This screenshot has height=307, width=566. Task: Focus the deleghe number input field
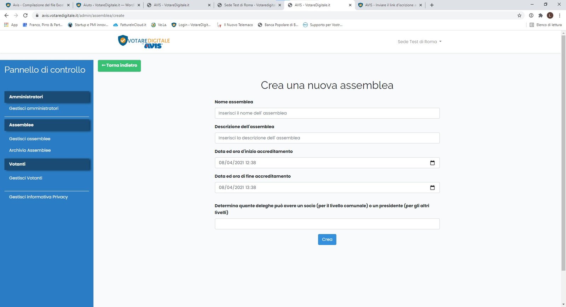[327, 224]
